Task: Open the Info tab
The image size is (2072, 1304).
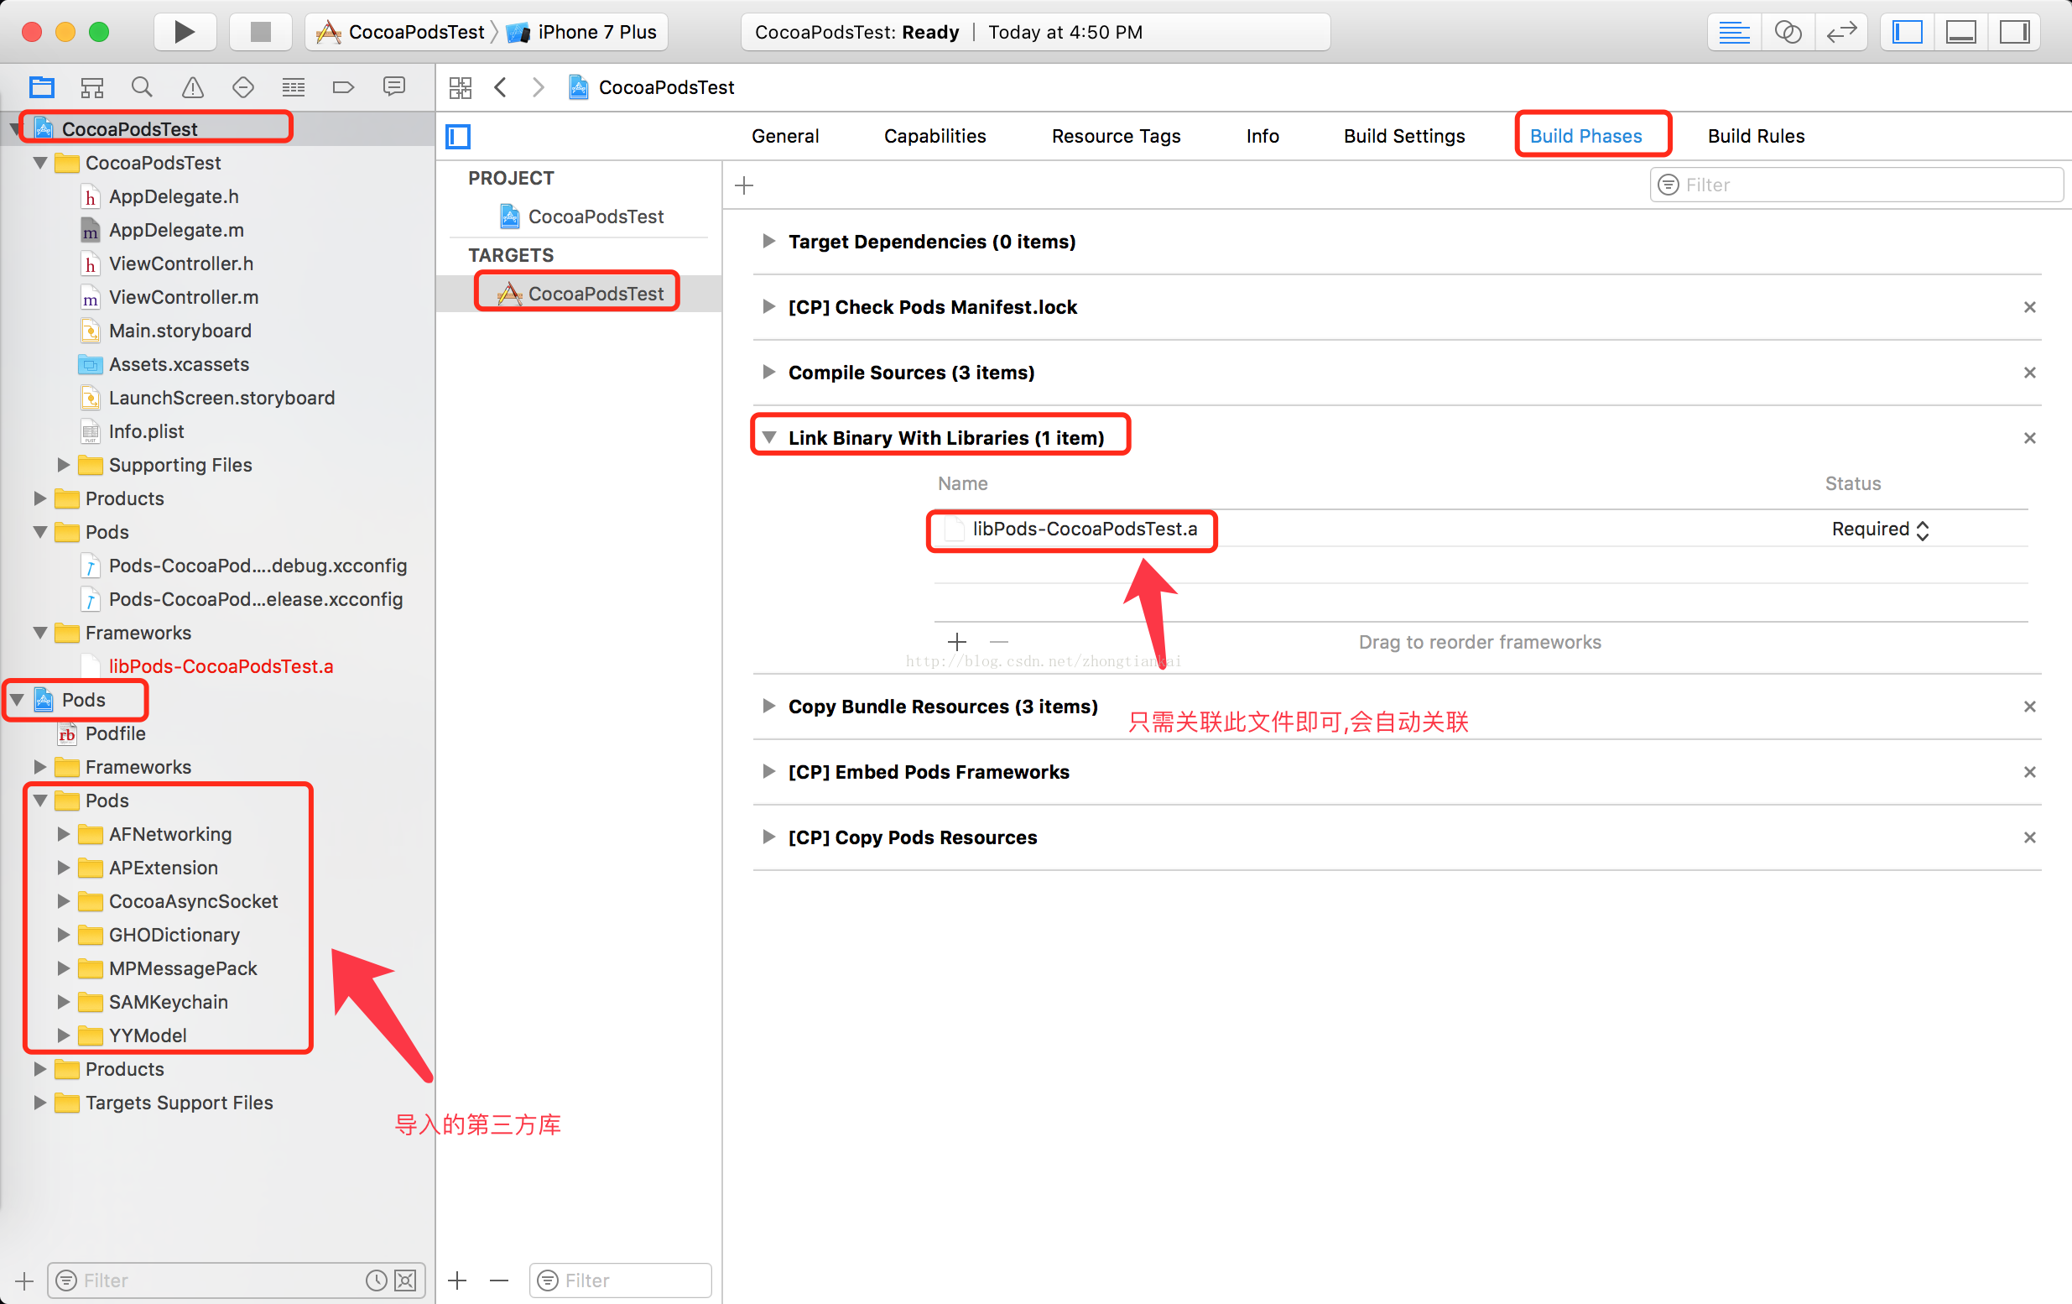Action: coord(1262,136)
